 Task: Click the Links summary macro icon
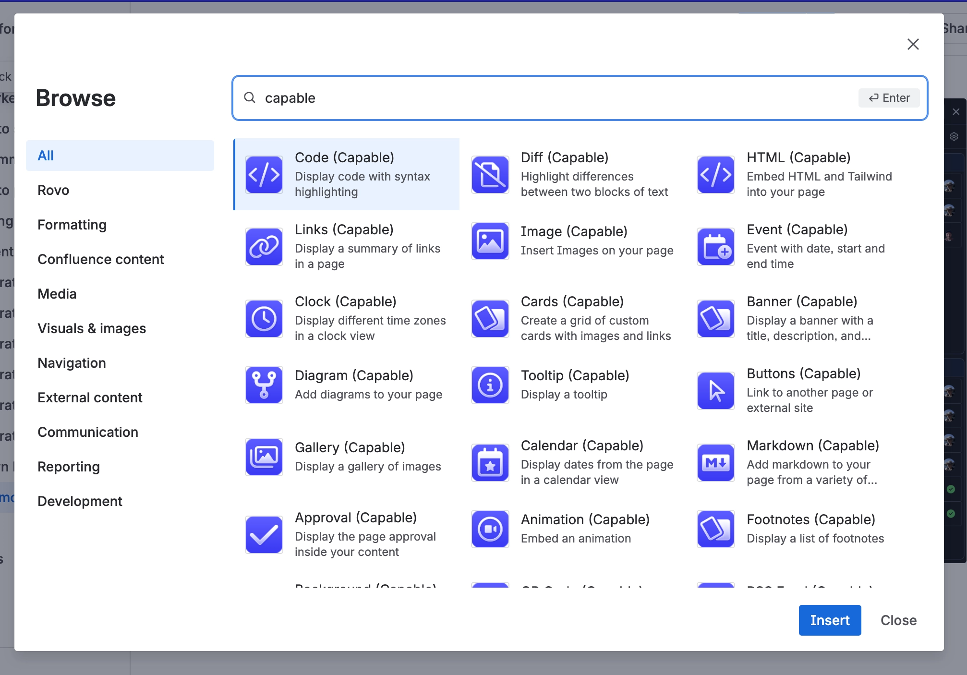click(x=264, y=247)
